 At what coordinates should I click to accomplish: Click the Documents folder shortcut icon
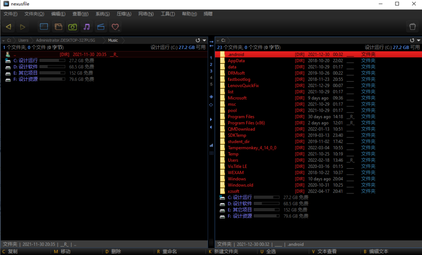click(x=58, y=27)
